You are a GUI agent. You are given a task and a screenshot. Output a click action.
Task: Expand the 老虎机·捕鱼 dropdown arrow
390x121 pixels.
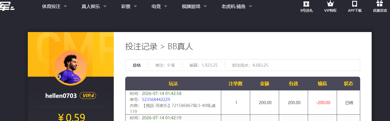250,6
